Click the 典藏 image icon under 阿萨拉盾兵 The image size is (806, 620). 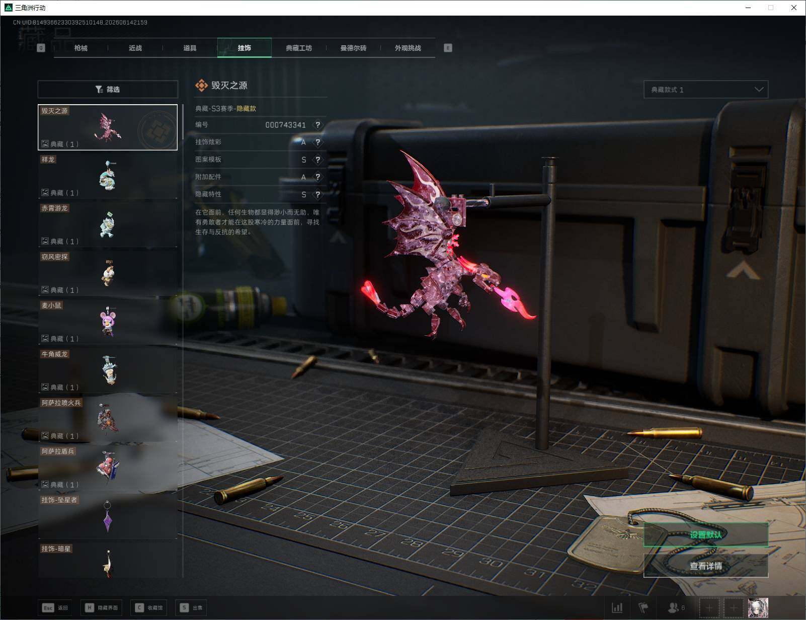coord(45,485)
